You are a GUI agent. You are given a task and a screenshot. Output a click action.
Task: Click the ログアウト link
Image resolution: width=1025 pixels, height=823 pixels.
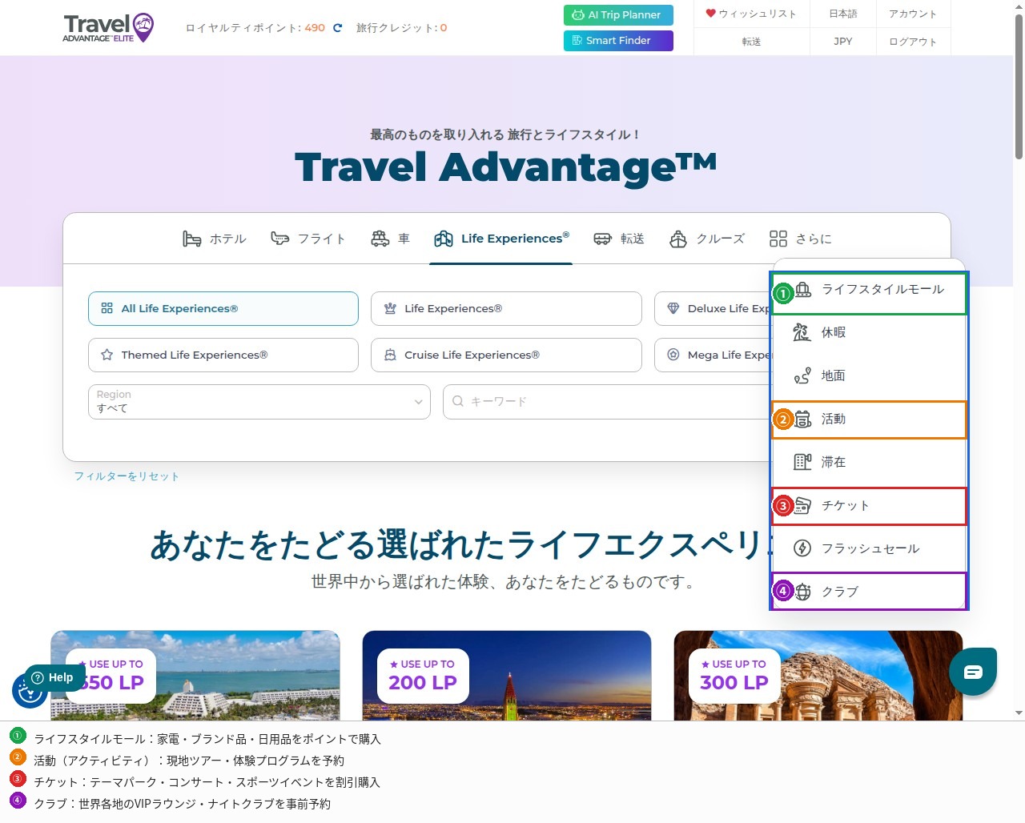tap(913, 42)
